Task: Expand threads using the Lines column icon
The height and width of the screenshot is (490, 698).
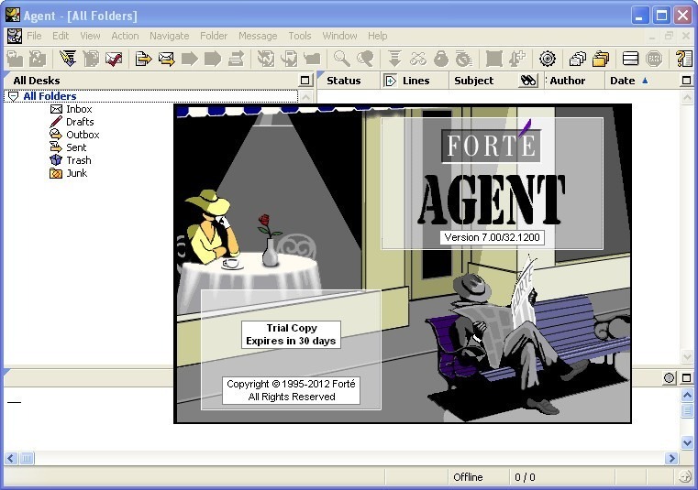Action: point(391,81)
